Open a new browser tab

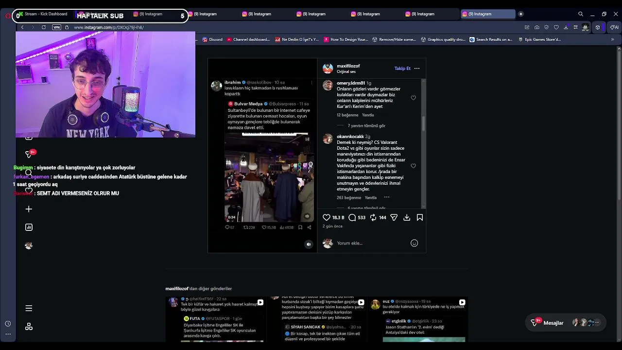tap(520, 14)
